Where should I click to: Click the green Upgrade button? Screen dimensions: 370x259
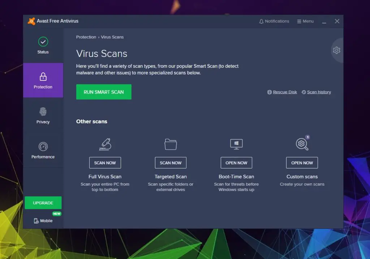(x=43, y=203)
